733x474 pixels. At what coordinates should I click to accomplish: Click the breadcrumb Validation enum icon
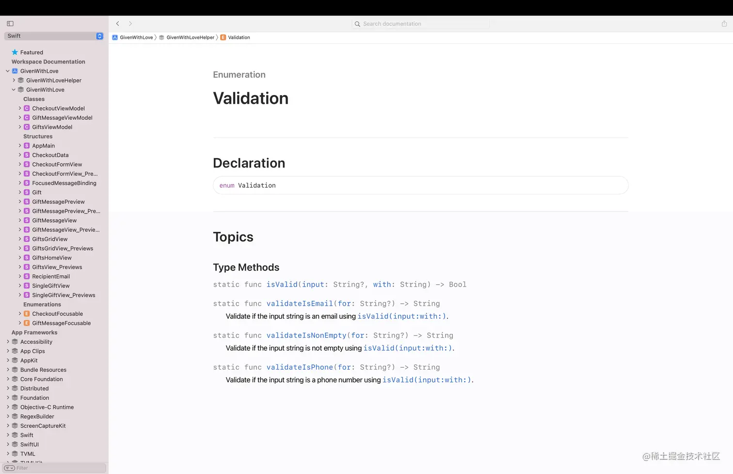223,37
